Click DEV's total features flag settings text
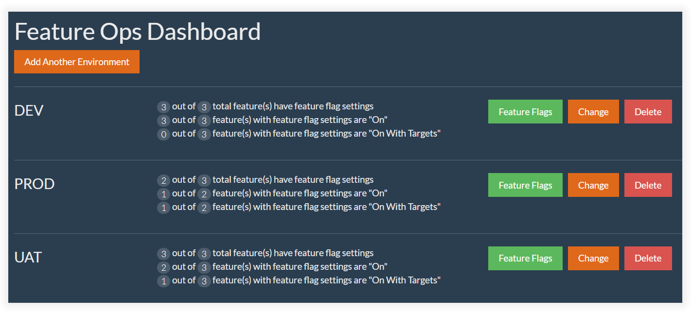The width and height of the screenshot is (692, 314). click(x=293, y=106)
